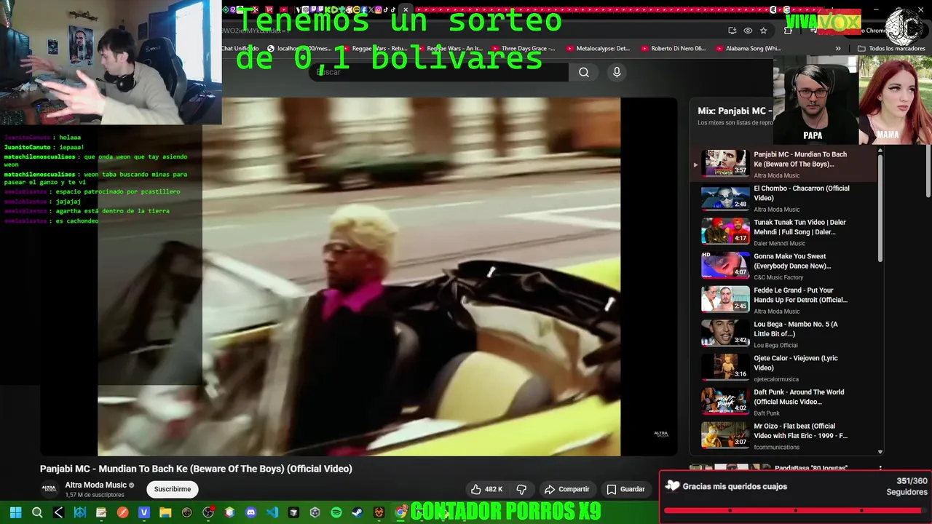Open the Windows Start menu

(15, 512)
